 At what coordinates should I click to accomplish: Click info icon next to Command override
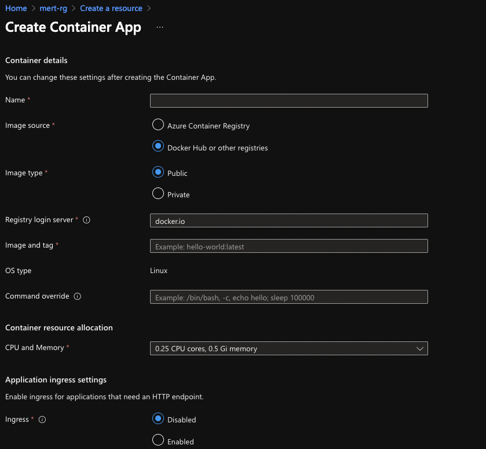click(78, 296)
